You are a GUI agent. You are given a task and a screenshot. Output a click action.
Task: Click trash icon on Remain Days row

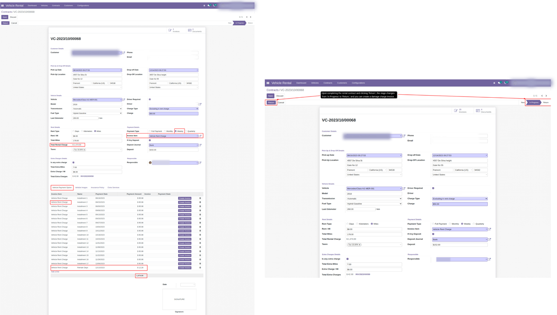(200, 268)
